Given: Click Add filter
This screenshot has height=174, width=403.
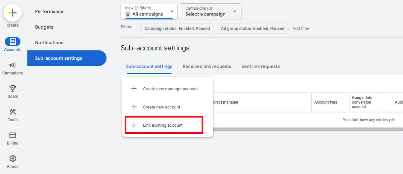Looking at the screenshot, I should [301, 29].
